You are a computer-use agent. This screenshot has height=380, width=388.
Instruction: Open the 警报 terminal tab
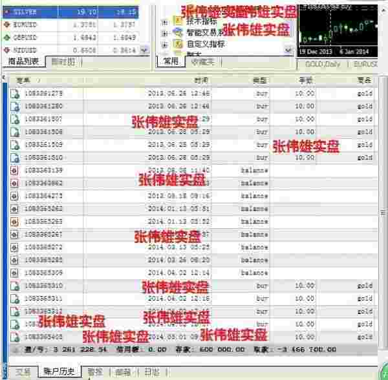click(x=95, y=372)
